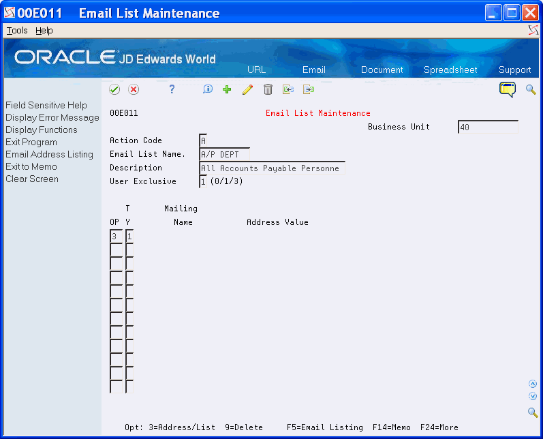This screenshot has height=439, width=543.
Task: Click first row OP field containing 3
Action: pyautogui.click(x=116, y=237)
